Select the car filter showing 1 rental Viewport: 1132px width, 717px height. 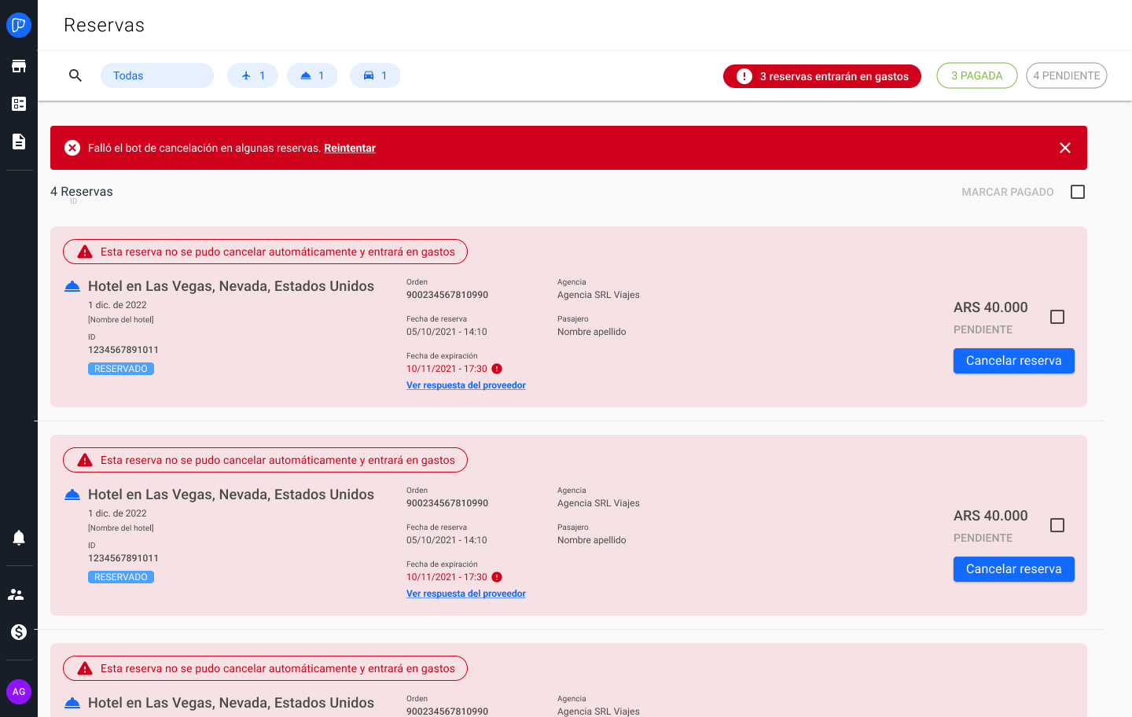coord(375,75)
